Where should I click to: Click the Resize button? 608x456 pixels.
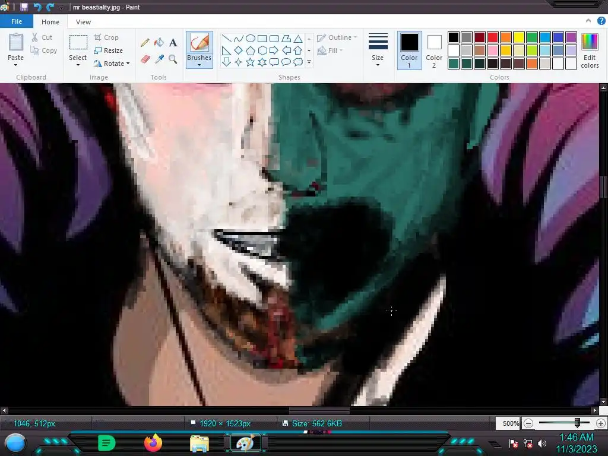coord(109,50)
